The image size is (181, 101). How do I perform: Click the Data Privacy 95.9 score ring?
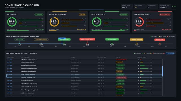(x=12, y=22)
